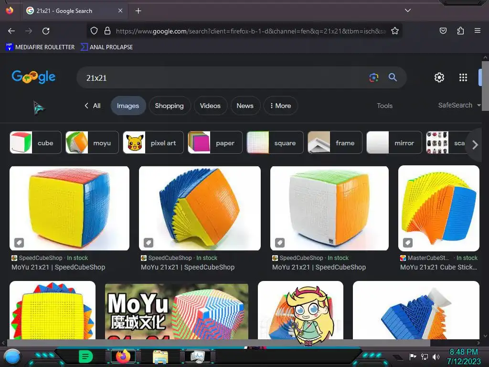
Task: Open the green notes app in taskbar
Action: (x=86, y=356)
